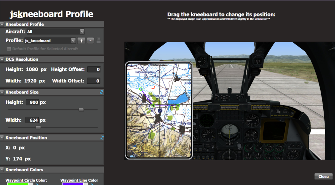Collapse the Kneeboard Colors section
335x185 pixels.
2,170
